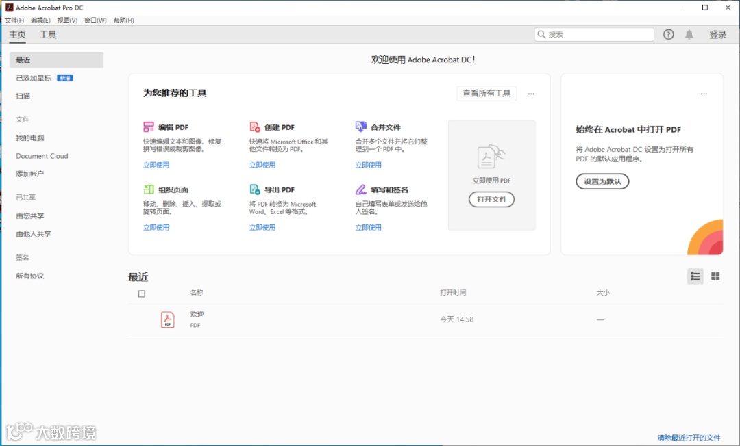Click the Create PDF (创建 PDF) tool icon
Screen dimensions: 740x446
point(255,127)
